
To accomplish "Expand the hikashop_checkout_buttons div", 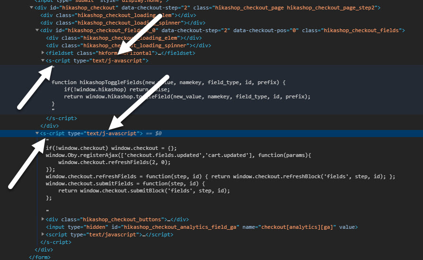I will point(43,219).
